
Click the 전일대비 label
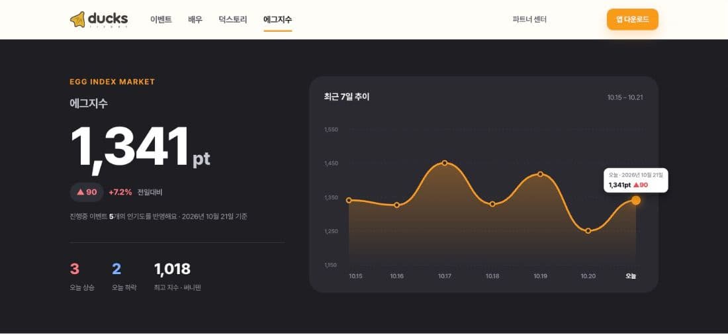point(150,193)
